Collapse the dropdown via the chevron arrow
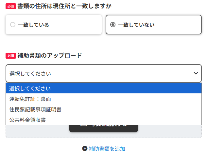 196,73
